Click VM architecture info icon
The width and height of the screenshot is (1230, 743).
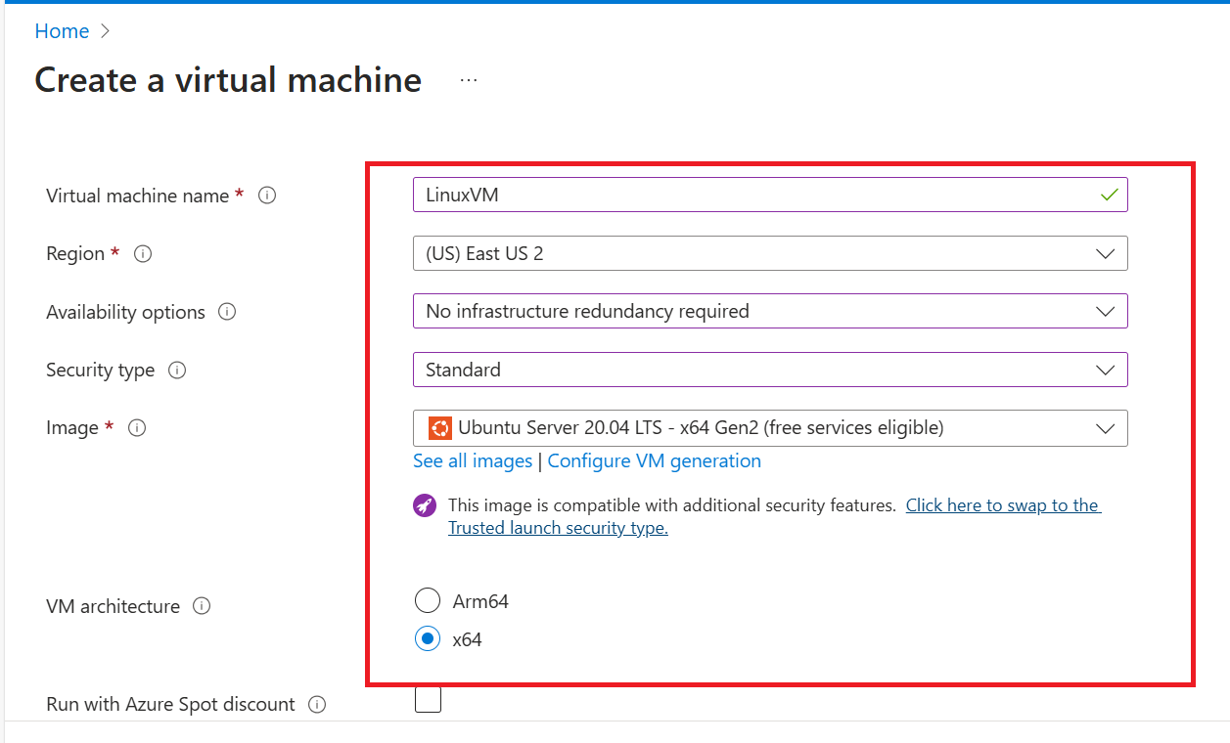pos(202,606)
